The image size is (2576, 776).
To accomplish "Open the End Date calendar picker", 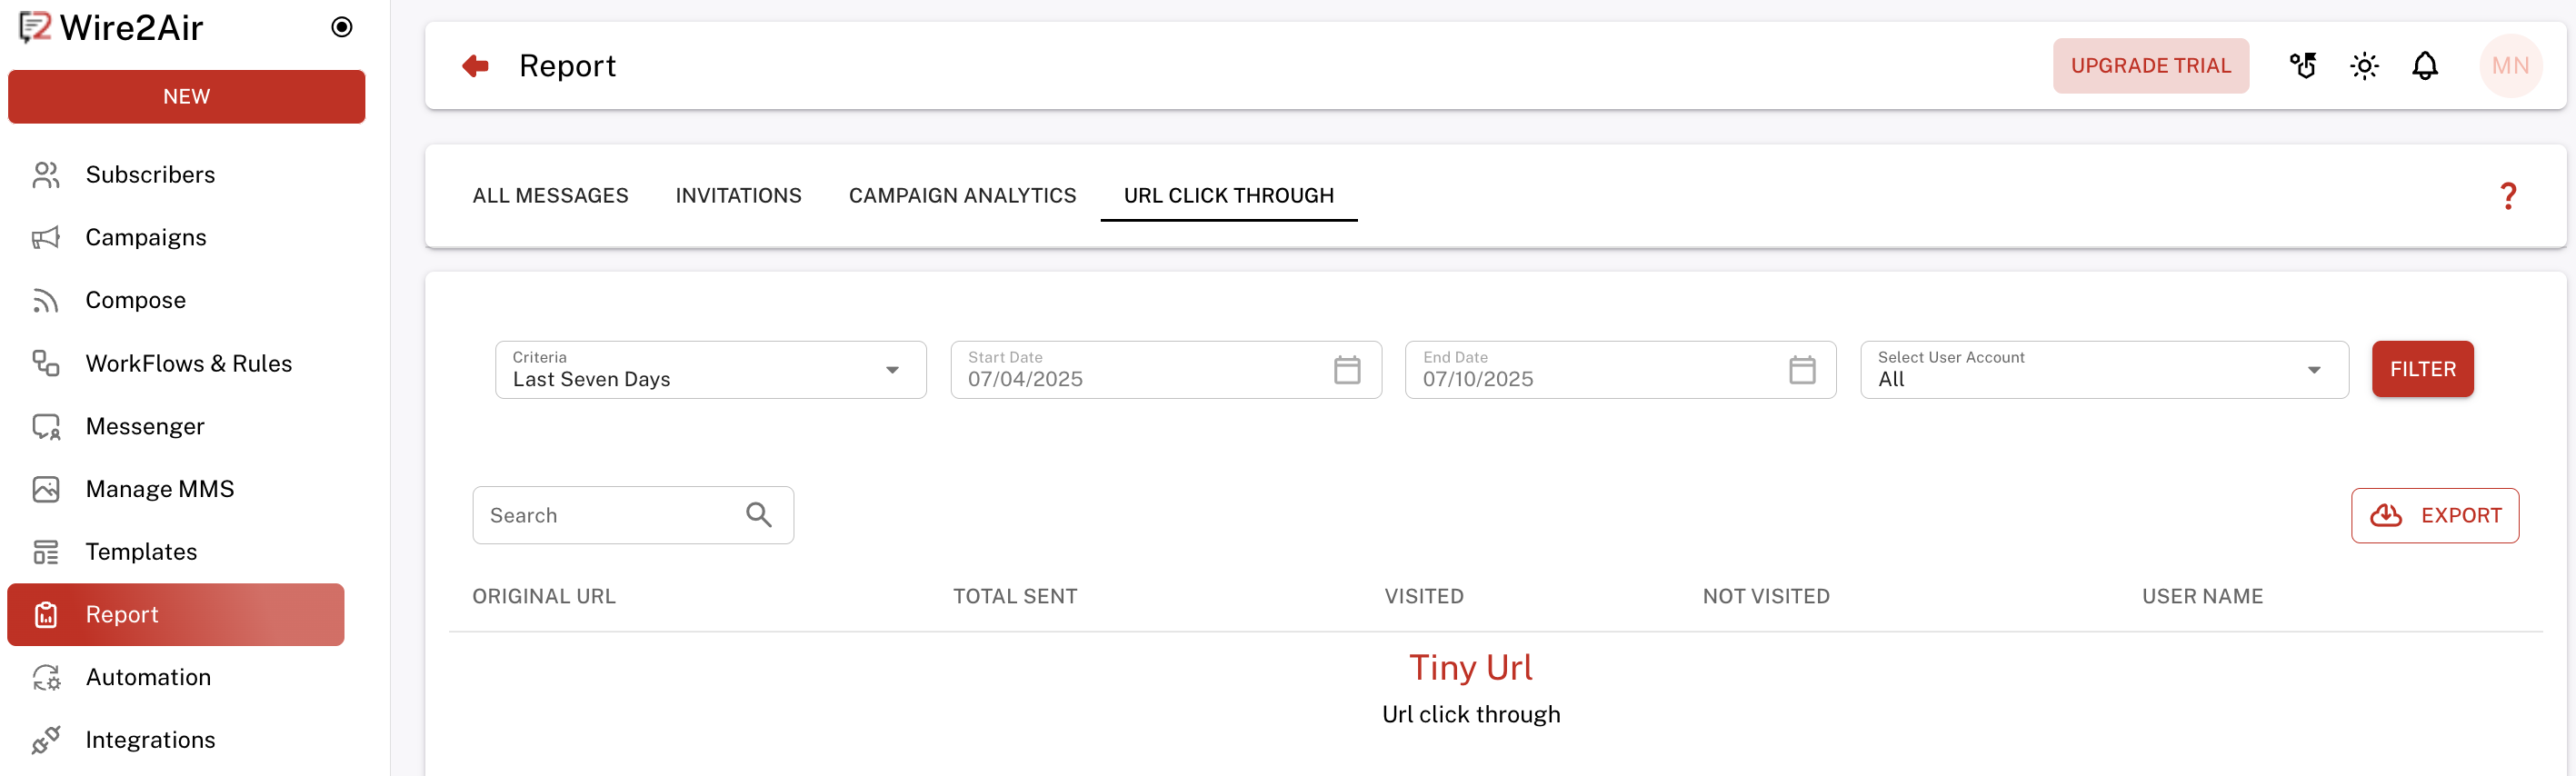I will [x=1802, y=370].
